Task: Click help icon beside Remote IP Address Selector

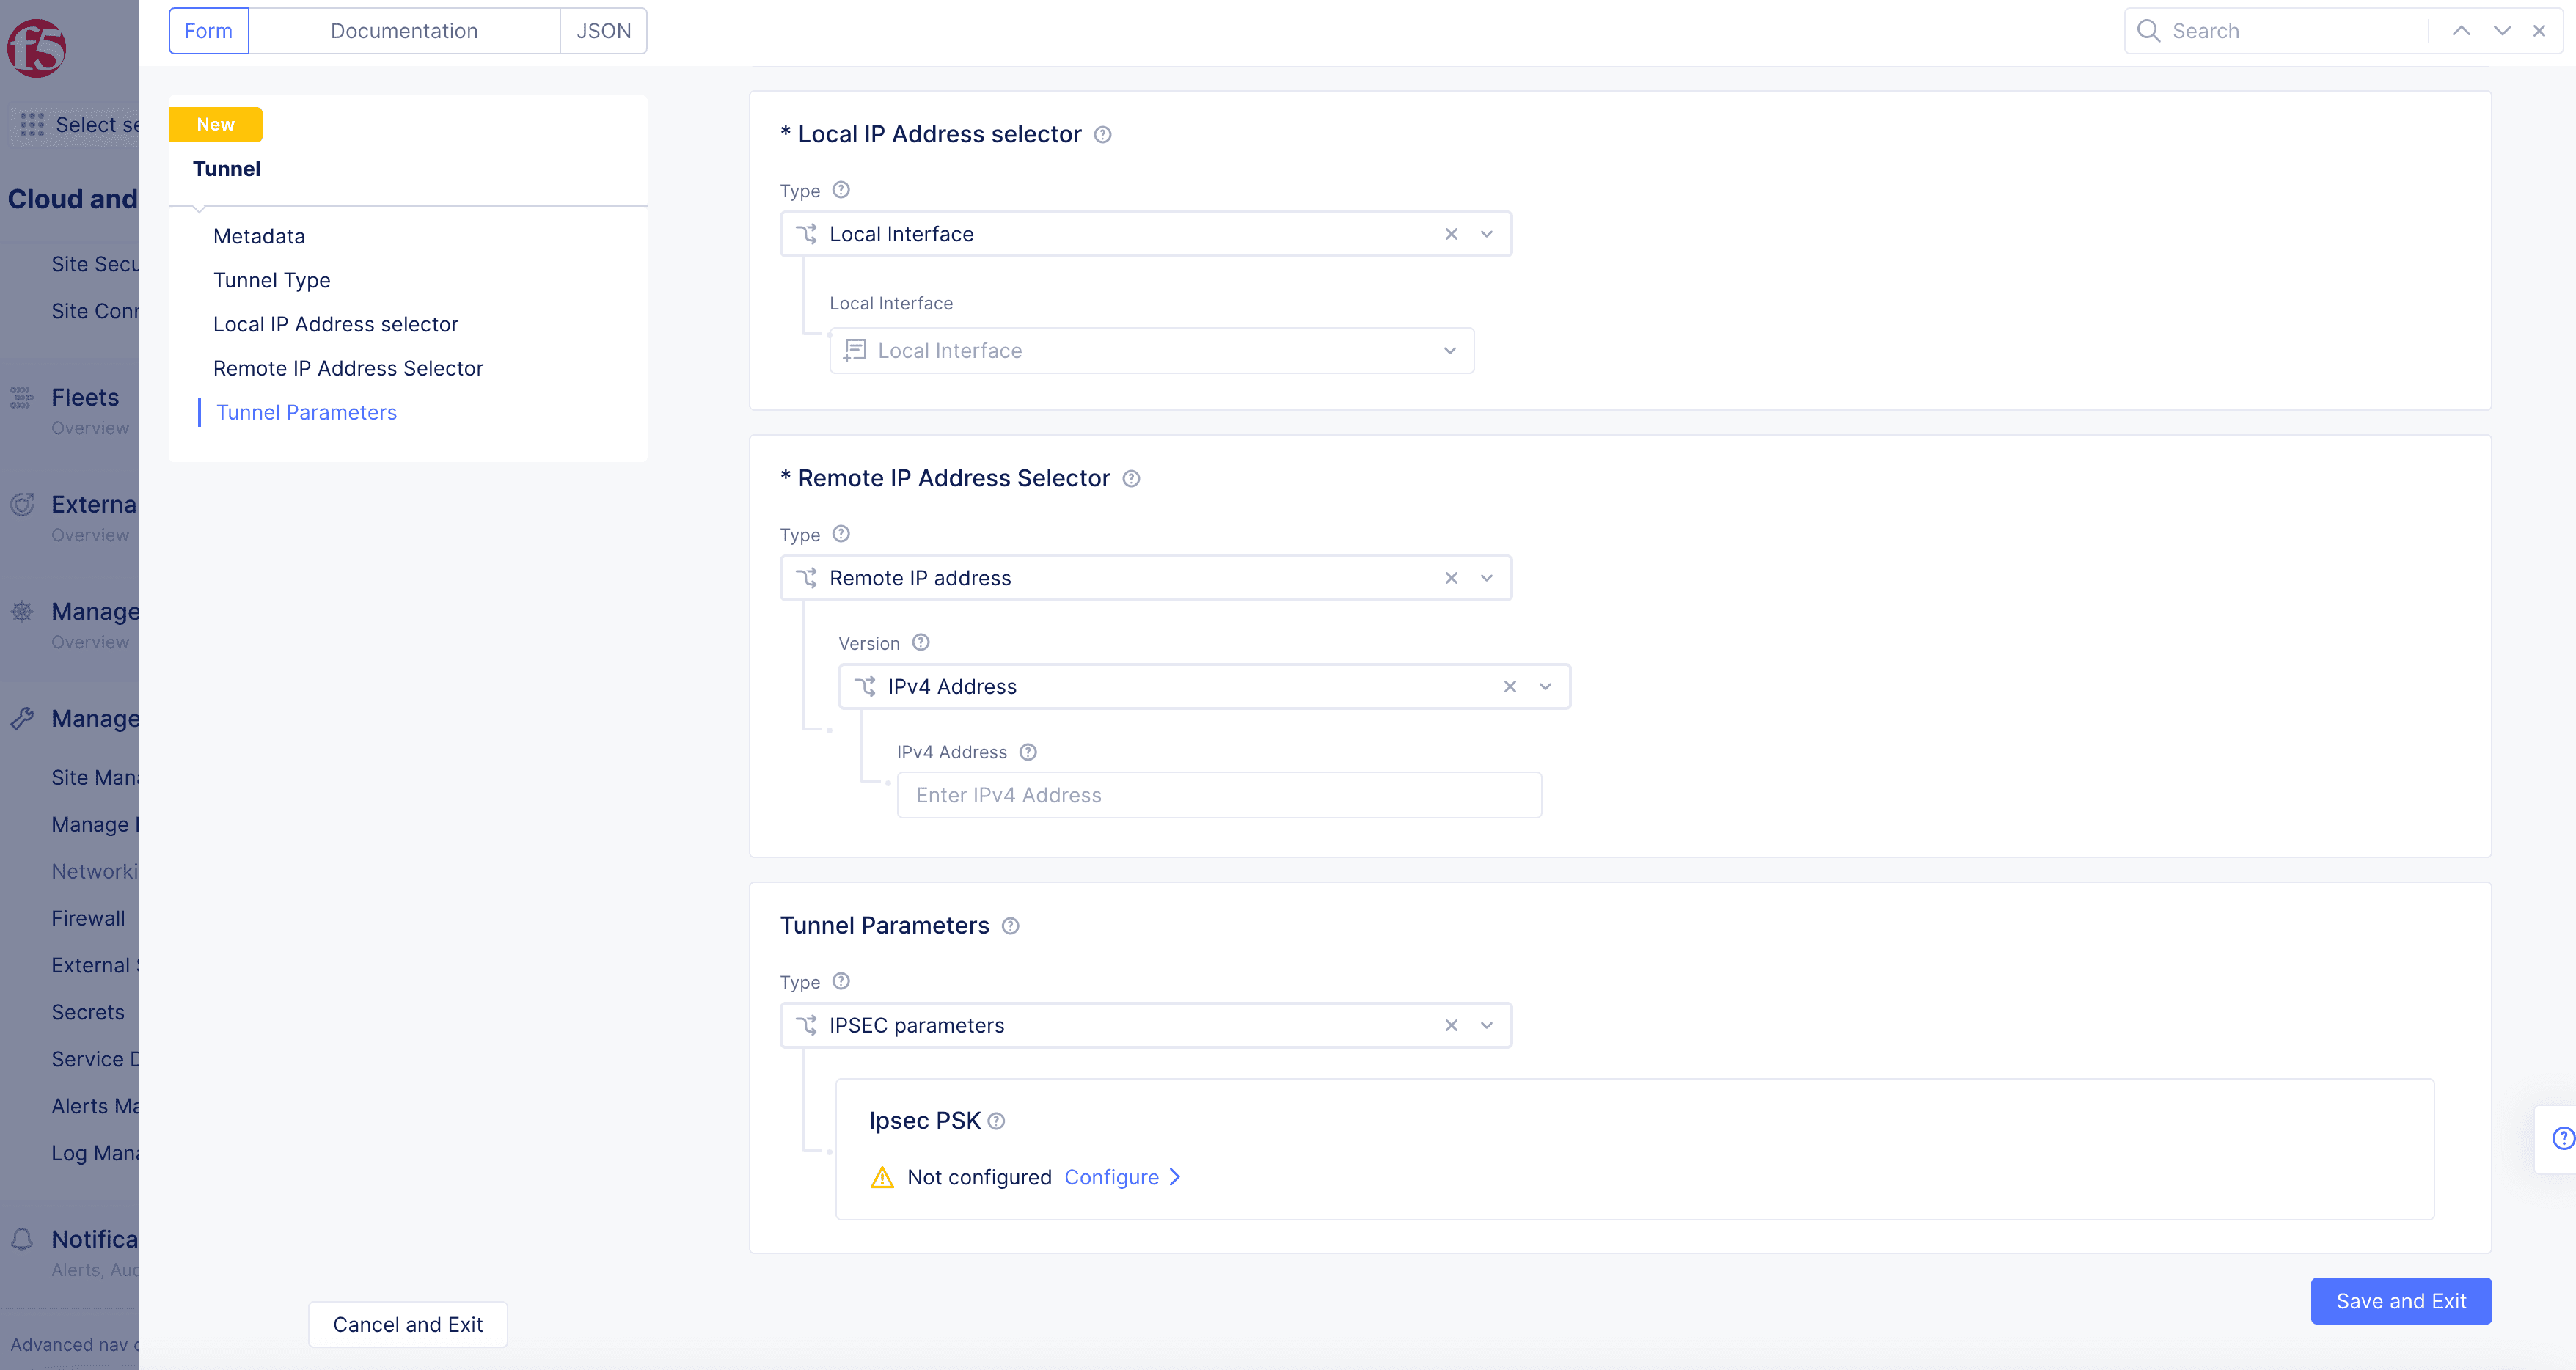Action: (1131, 479)
